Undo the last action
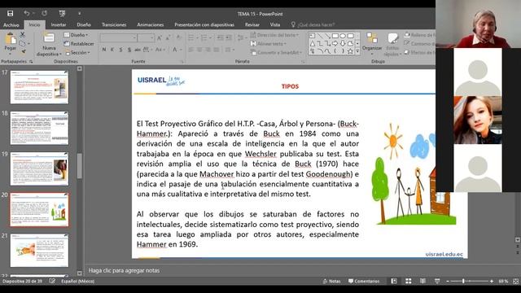Viewport: 521px width, 293px height. coord(26,13)
